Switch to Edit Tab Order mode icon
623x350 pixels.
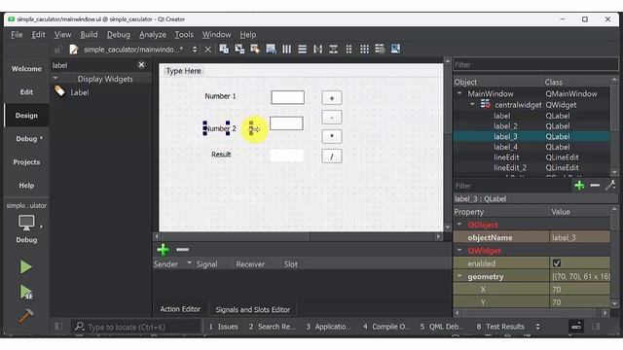271,49
